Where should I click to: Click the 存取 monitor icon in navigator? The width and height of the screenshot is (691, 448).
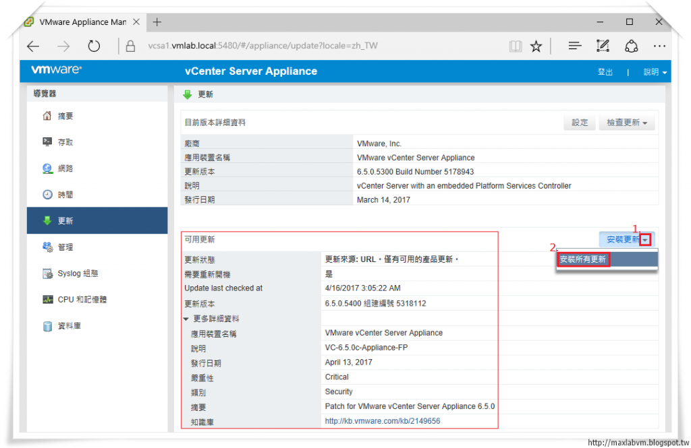(x=47, y=141)
